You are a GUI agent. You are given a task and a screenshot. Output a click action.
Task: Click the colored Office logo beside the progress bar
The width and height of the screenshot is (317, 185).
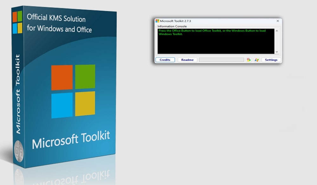pos(249,60)
